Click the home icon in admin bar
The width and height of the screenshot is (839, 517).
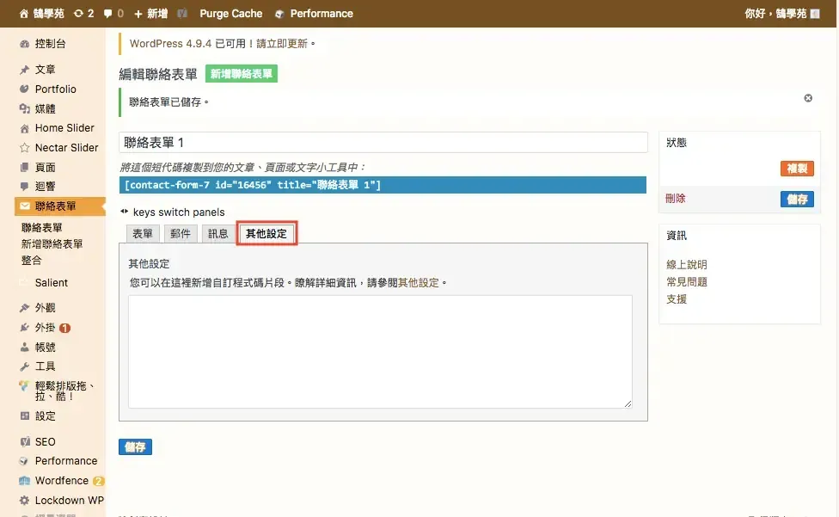pyautogui.click(x=23, y=14)
